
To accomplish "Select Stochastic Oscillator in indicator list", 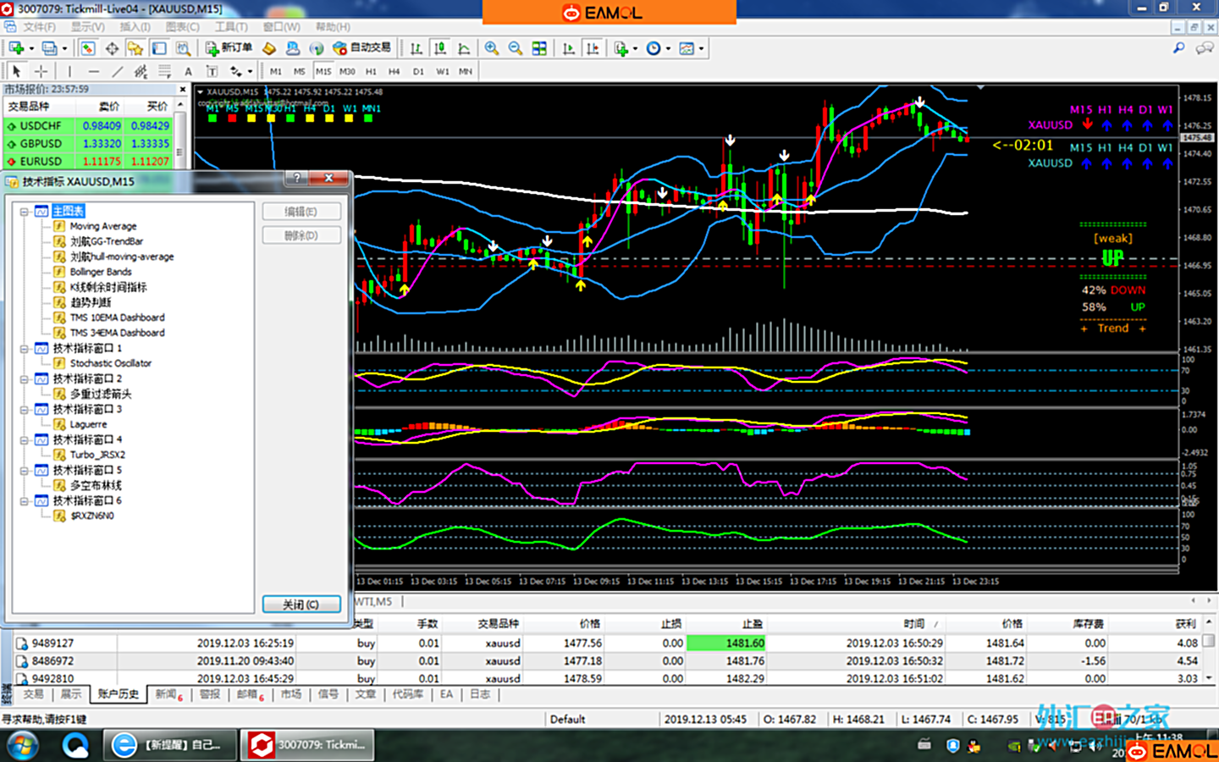I will (x=111, y=363).
